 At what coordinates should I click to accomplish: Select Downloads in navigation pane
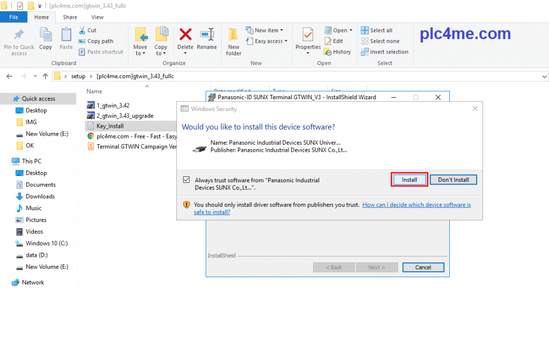[40, 196]
